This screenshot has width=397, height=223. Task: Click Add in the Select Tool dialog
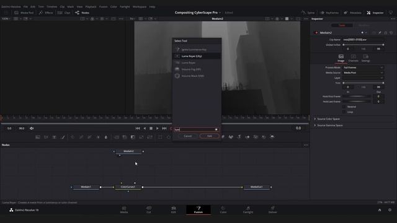click(210, 136)
